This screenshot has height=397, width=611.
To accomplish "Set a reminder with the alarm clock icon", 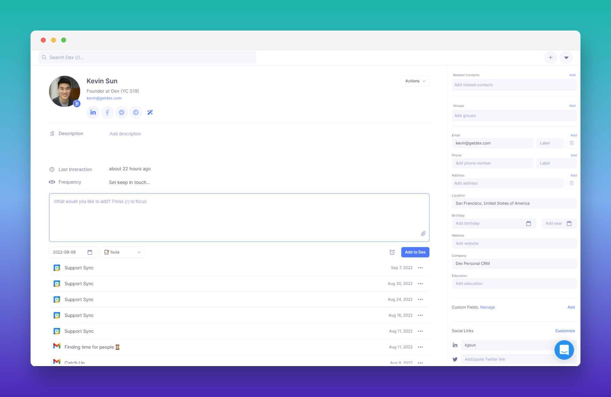I will (x=392, y=252).
